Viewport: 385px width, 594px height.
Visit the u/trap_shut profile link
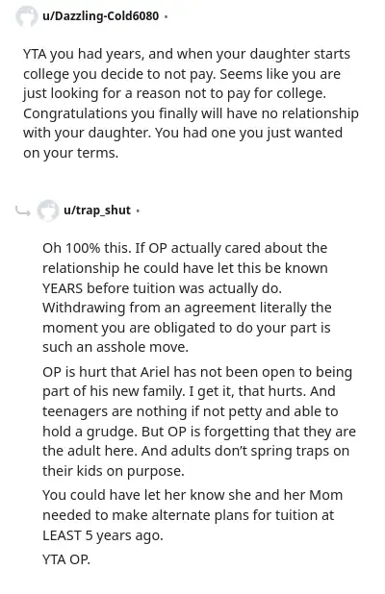point(97,210)
